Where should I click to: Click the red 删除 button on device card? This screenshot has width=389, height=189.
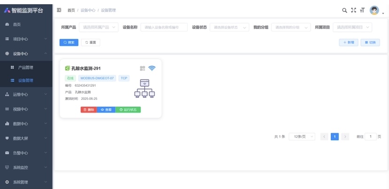pos(88,110)
